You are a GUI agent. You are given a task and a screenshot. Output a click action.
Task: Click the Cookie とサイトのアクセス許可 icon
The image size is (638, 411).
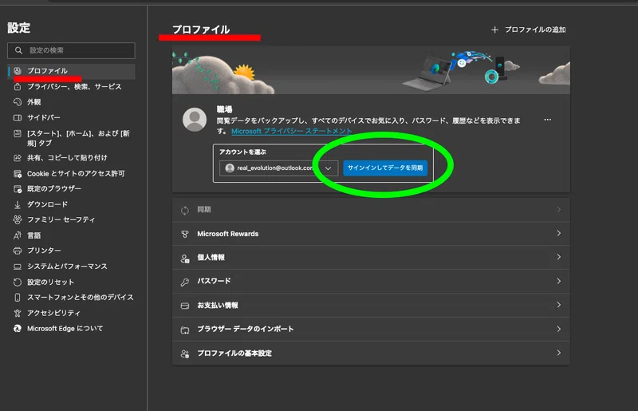pos(18,174)
